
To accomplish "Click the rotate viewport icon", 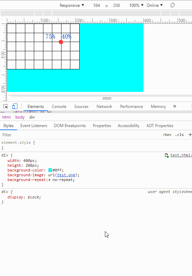I will pos(173,5).
